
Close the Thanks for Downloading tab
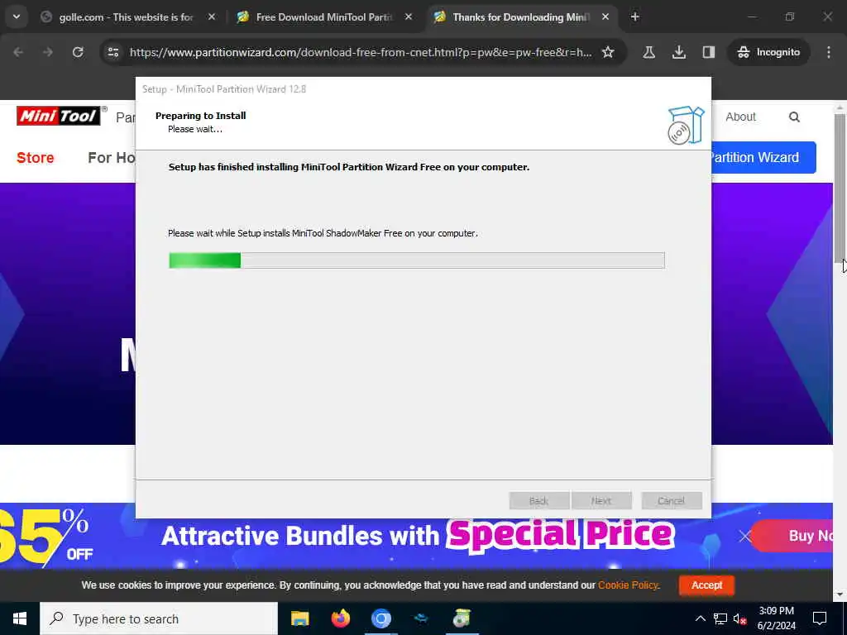(x=605, y=17)
